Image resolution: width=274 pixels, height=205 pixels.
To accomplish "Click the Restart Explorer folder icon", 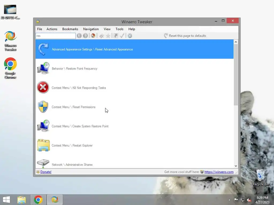I will [x=43, y=145].
